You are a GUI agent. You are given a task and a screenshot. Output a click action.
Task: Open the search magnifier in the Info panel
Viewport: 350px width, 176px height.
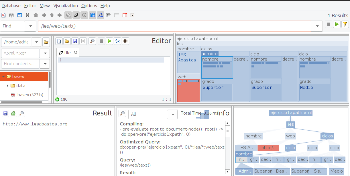pos(122,113)
